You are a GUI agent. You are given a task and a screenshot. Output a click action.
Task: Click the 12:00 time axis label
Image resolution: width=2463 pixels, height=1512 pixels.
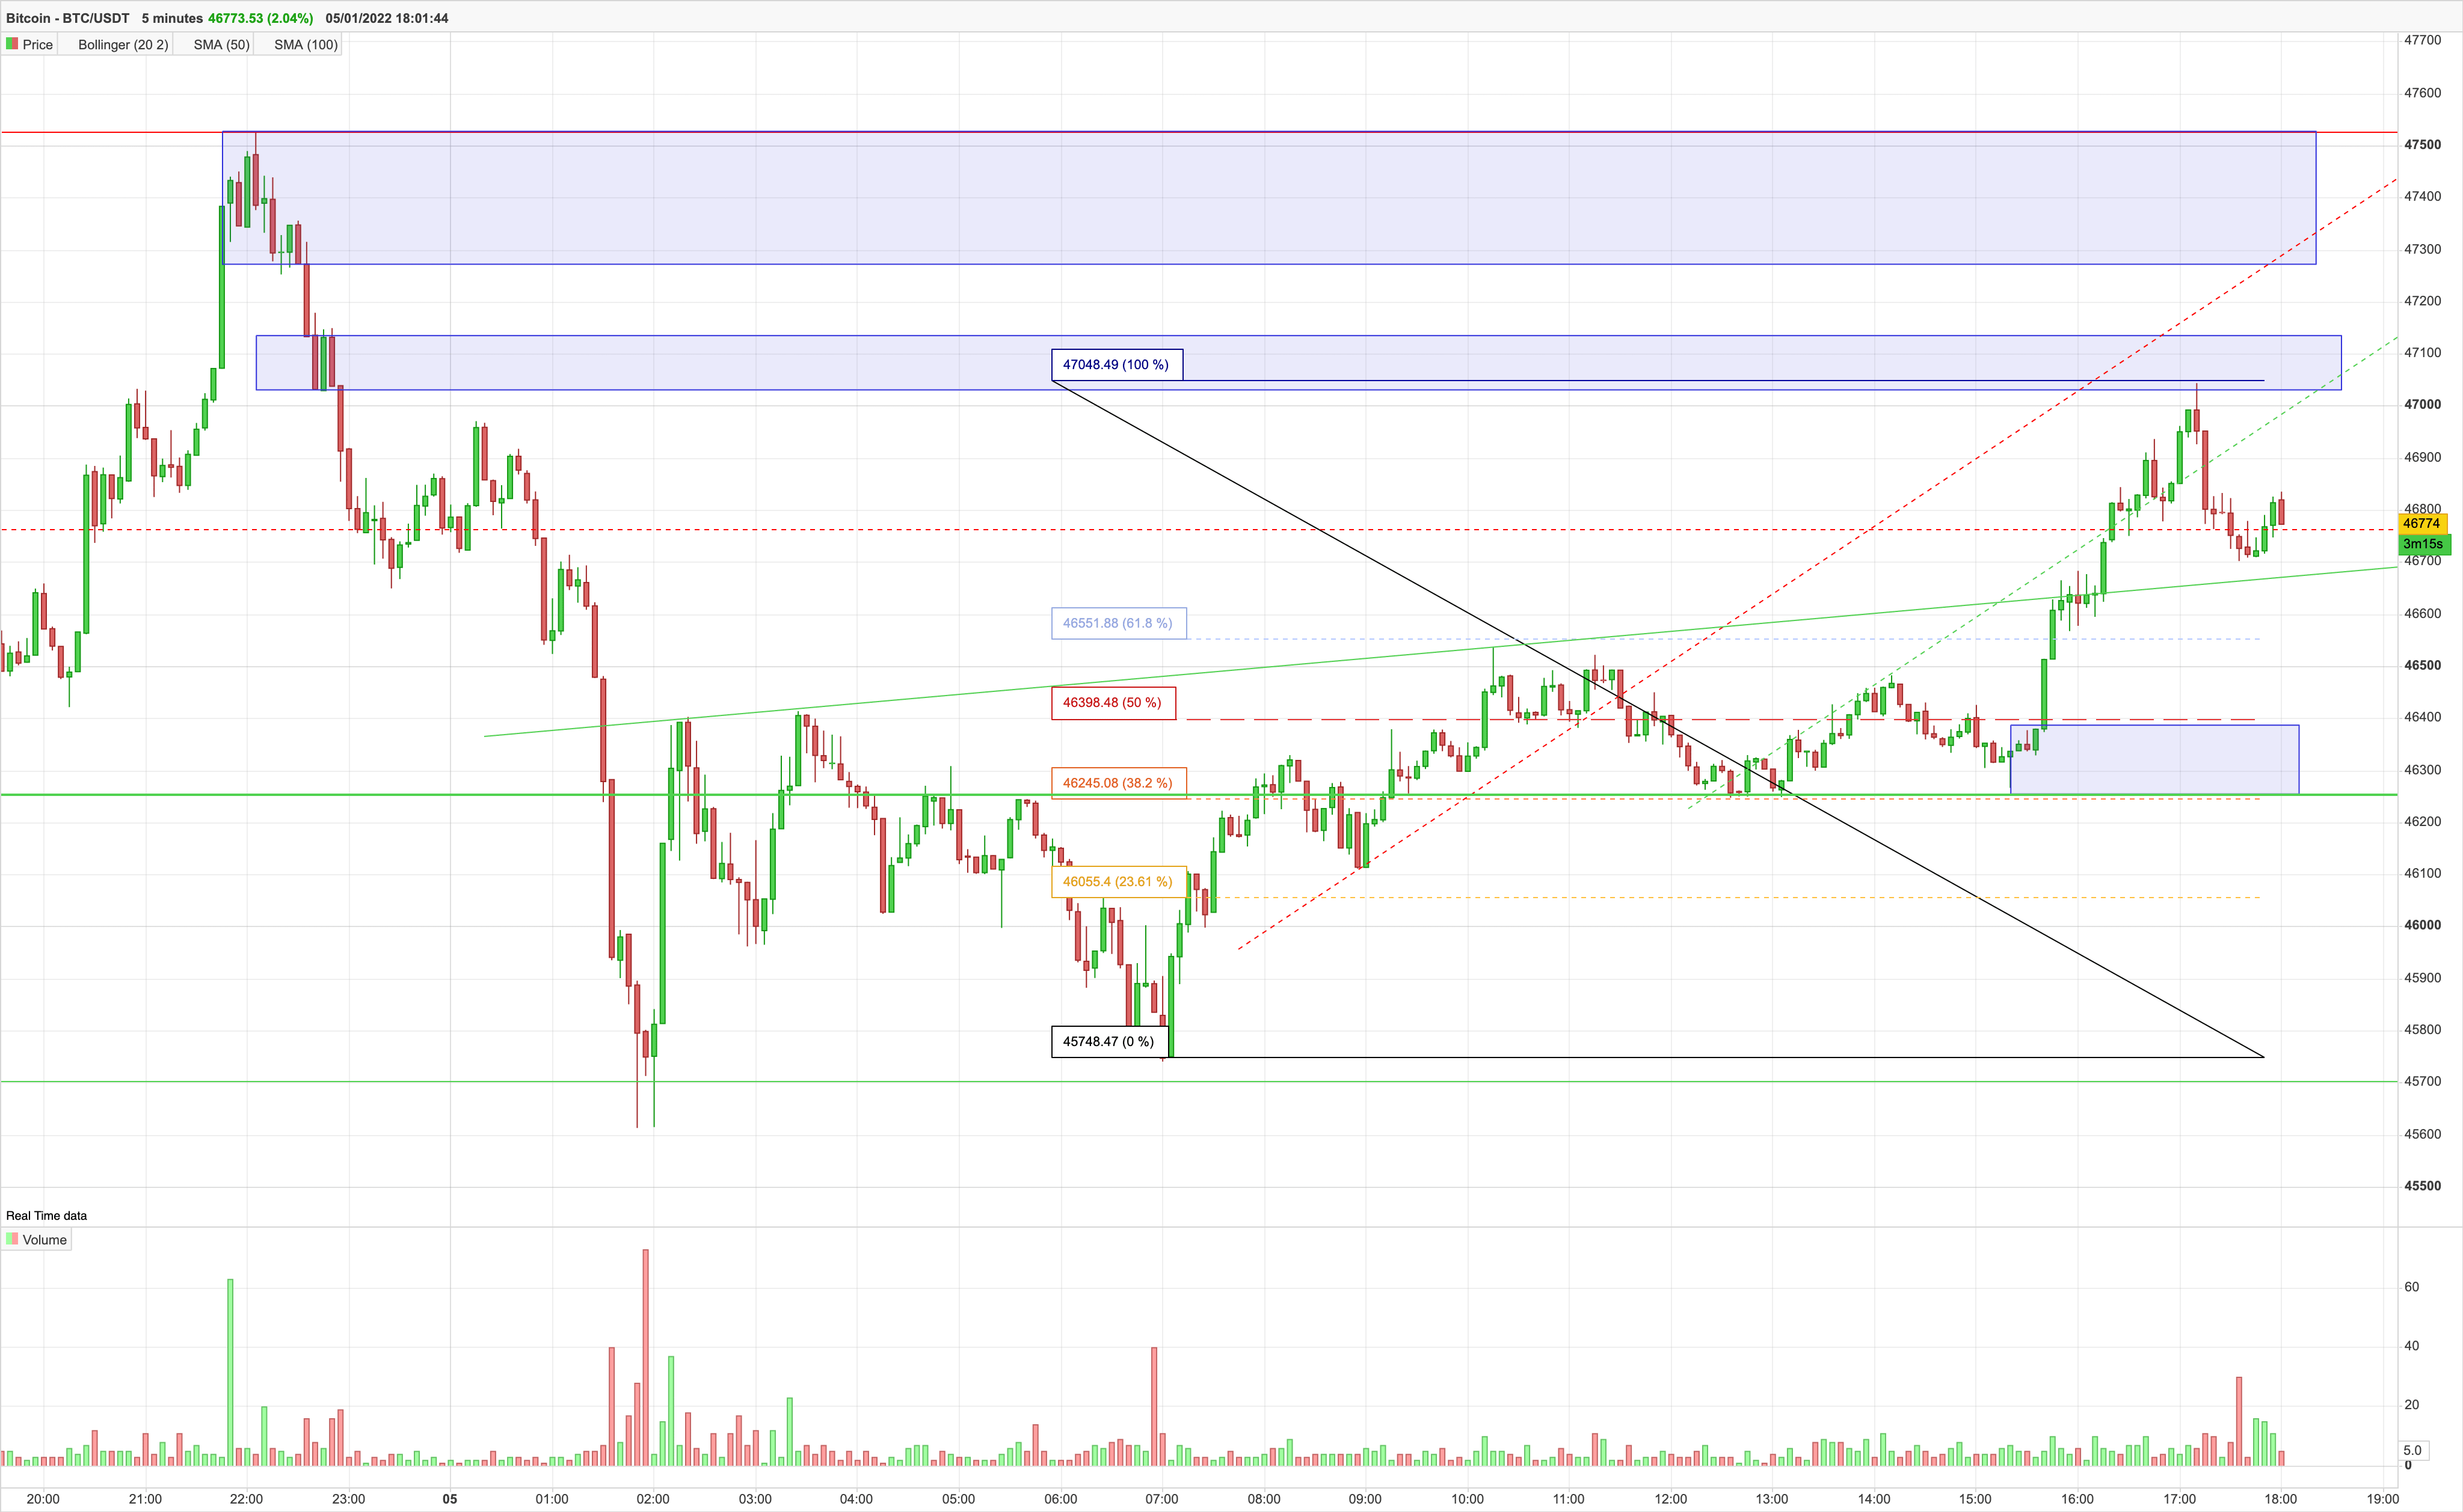coord(1671,1499)
